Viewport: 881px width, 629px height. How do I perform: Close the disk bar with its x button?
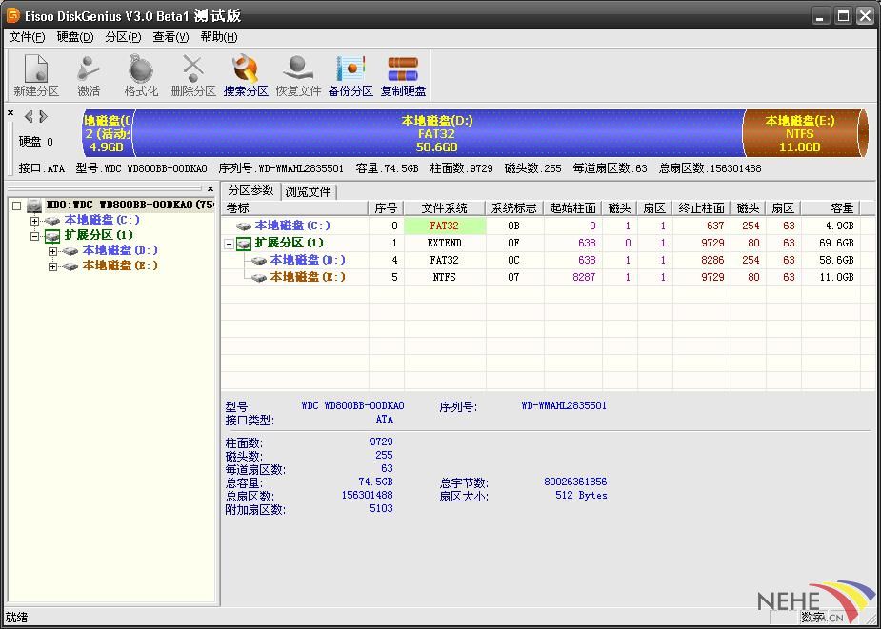(x=10, y=113)
